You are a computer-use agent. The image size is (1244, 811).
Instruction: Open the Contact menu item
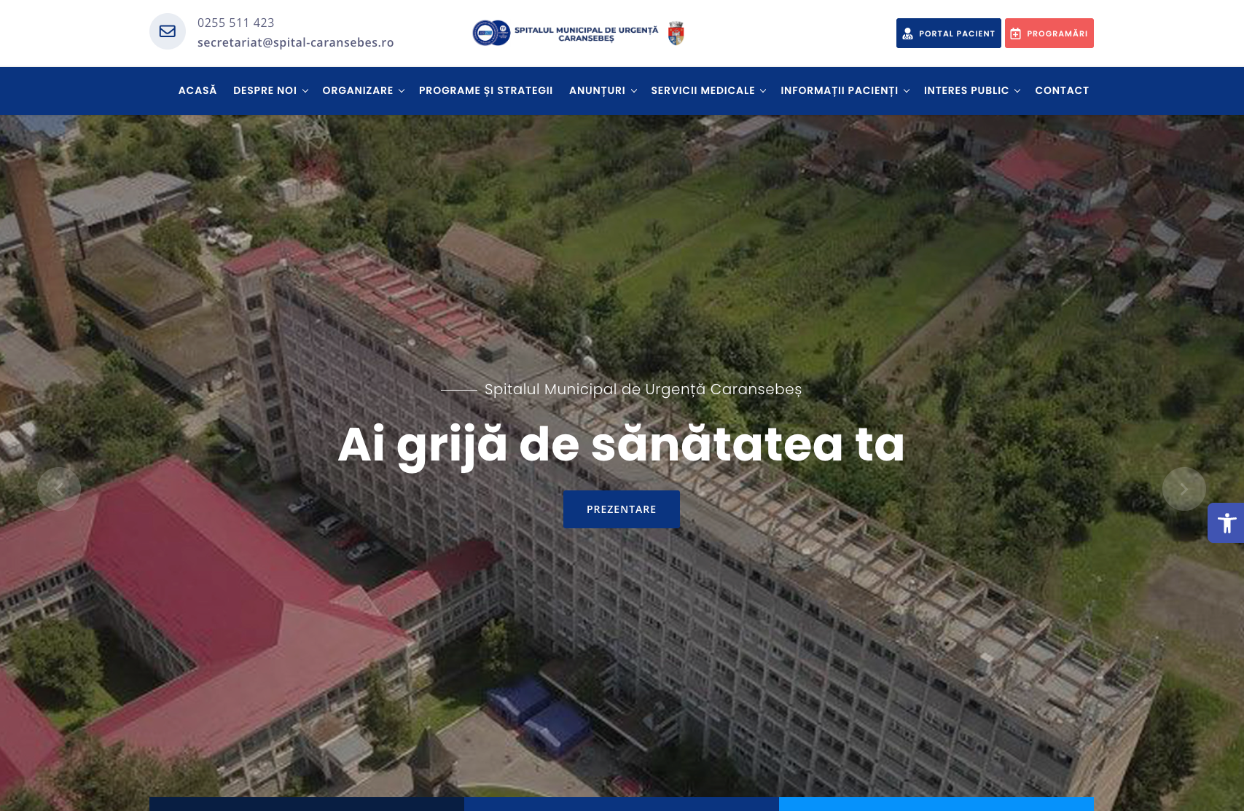(1062, 90)
